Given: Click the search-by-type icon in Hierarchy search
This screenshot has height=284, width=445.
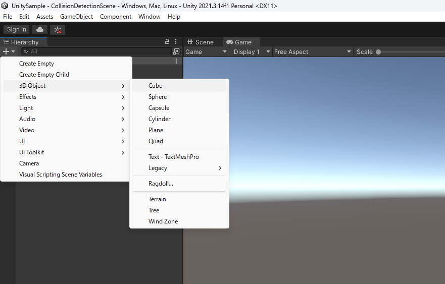Looking at the screenshot, I should pyautogui.click(x=176, y=51).
